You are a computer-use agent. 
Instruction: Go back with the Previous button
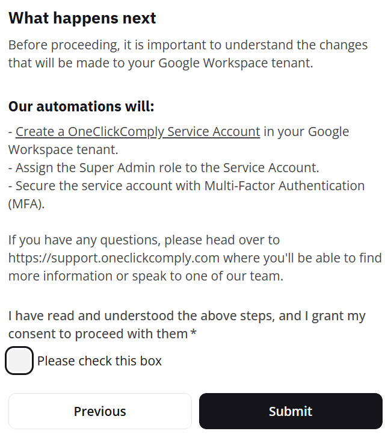pyautogui.click(x=100, y=411)
